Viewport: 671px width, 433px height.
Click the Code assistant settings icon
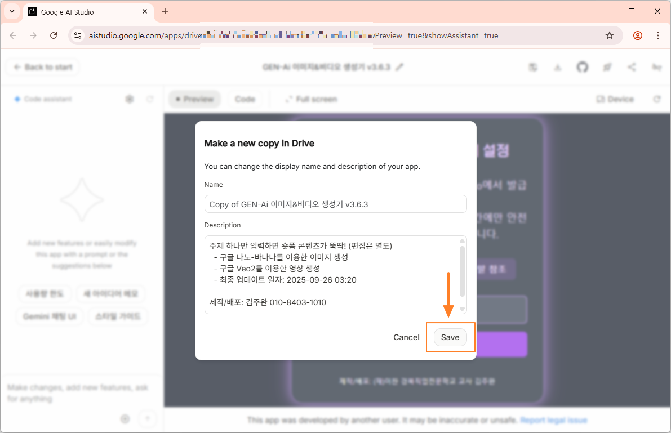(130, 99)
